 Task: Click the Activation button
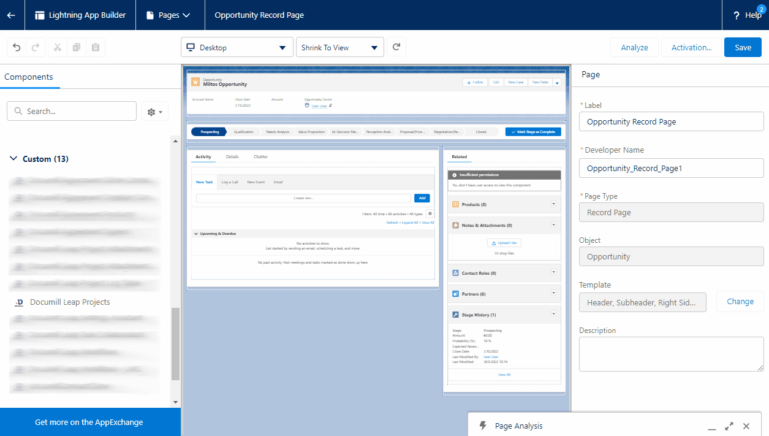(691, 48)
